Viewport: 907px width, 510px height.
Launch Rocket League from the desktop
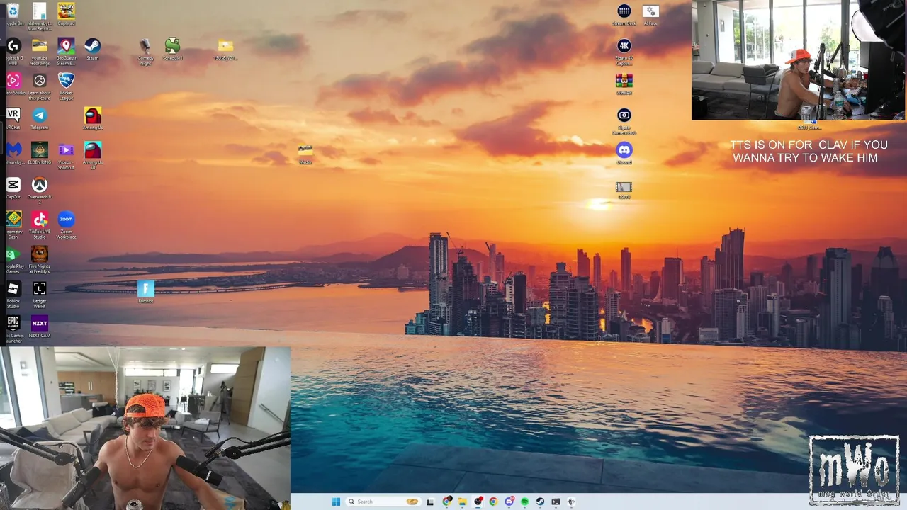[x=66, y=84]
